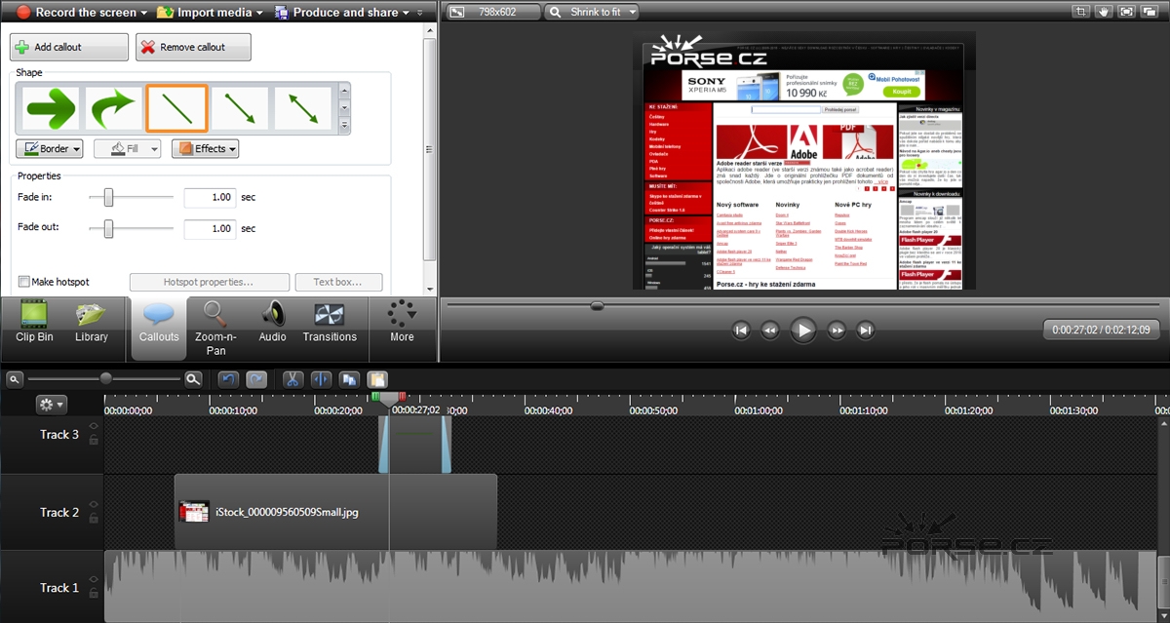
Task: Open the Produce and share dropdown
Action: point(342,13)
